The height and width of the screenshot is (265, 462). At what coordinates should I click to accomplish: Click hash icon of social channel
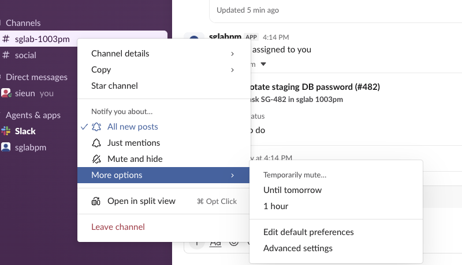6,55
